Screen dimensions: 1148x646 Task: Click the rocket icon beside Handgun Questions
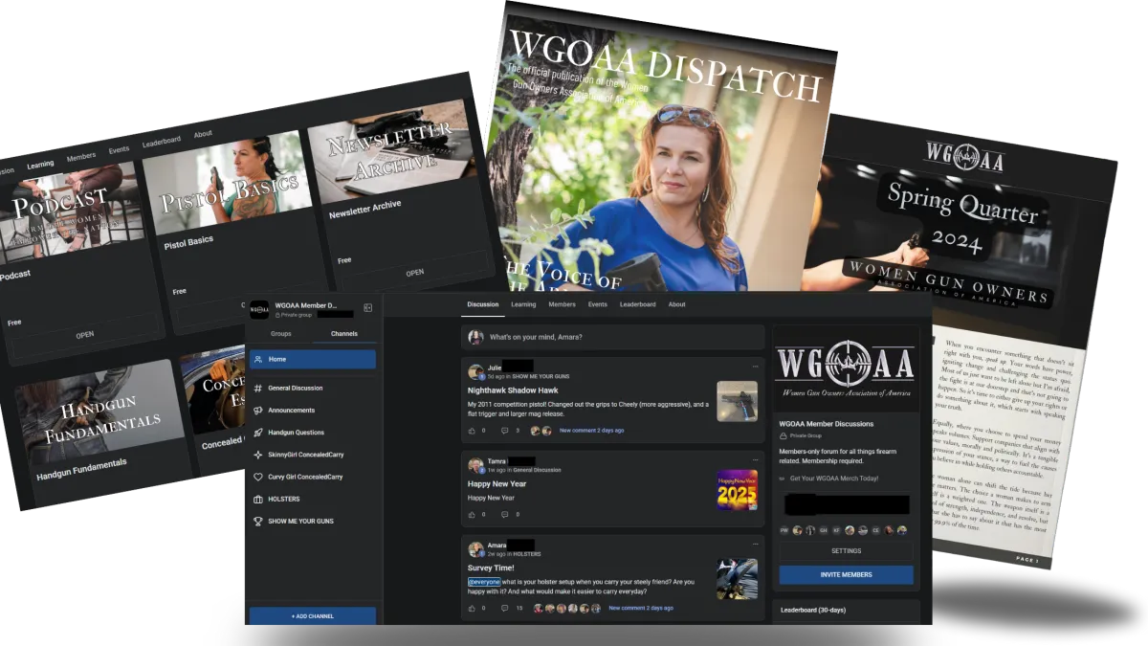click(258, 433)
